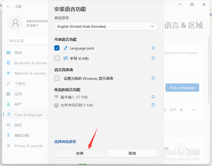Screen dimensions: 212x166
Task: Open the 个性化 settings category
Action: coord(26,84)
